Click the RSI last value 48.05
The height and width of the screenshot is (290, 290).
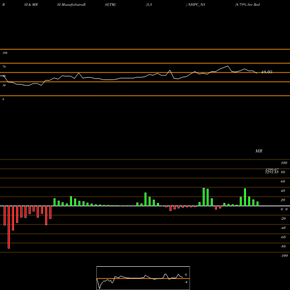click(267, 72)
